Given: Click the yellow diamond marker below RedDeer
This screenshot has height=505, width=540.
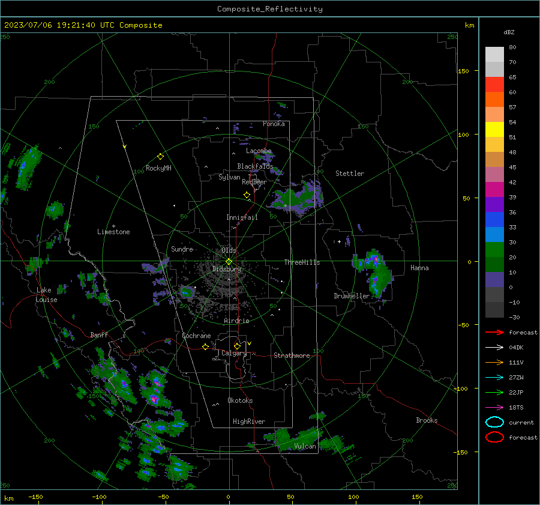Looking at the screenshot, I should (247, 195).
